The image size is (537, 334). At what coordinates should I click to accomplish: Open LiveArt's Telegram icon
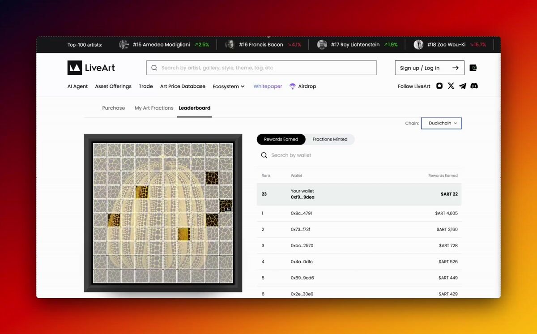[463, 86]
